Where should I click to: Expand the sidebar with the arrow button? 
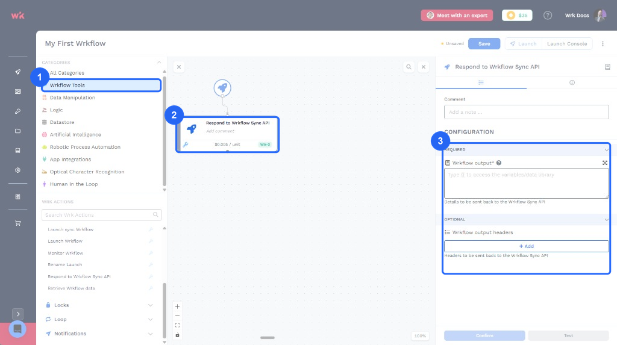click(17, 314)
